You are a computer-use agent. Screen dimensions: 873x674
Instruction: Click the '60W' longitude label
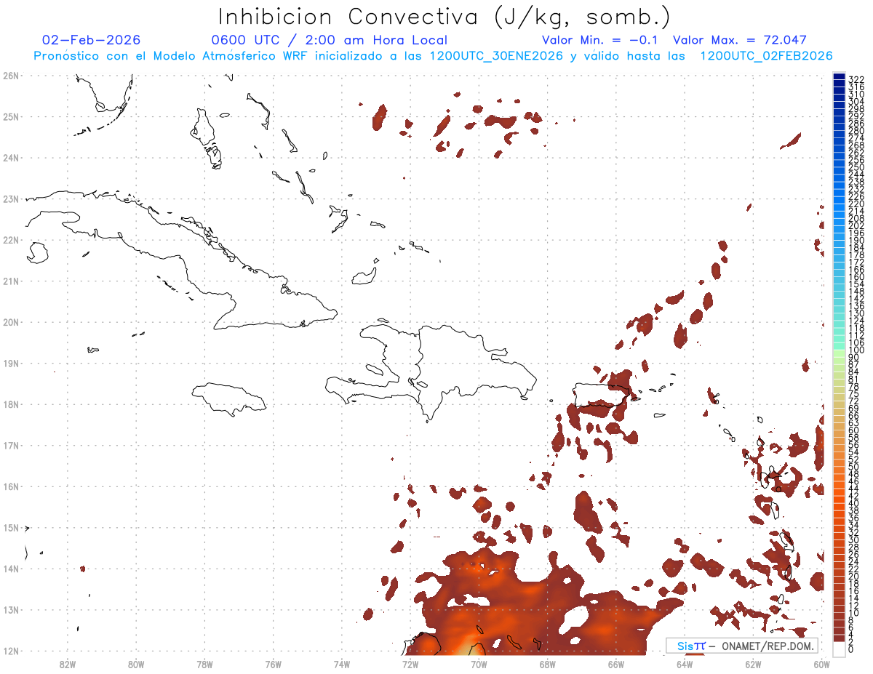click(x=821, y=663)
